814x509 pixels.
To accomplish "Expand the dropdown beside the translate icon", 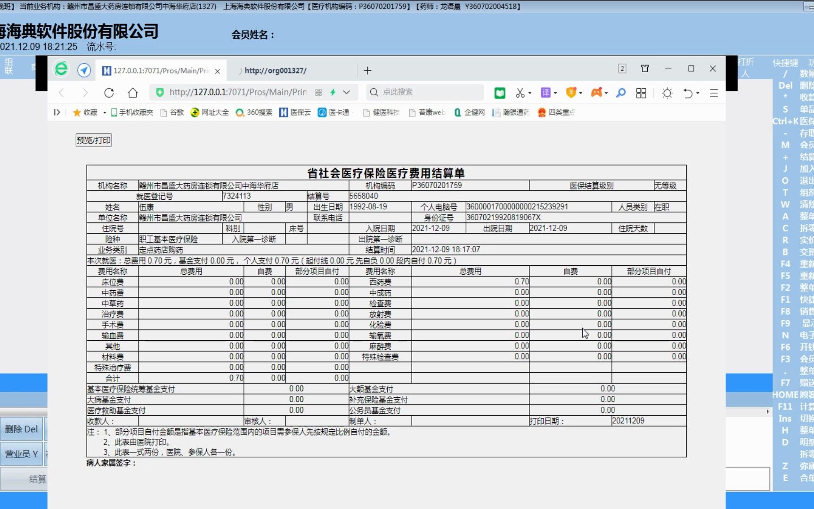I will tap(555, 93).
